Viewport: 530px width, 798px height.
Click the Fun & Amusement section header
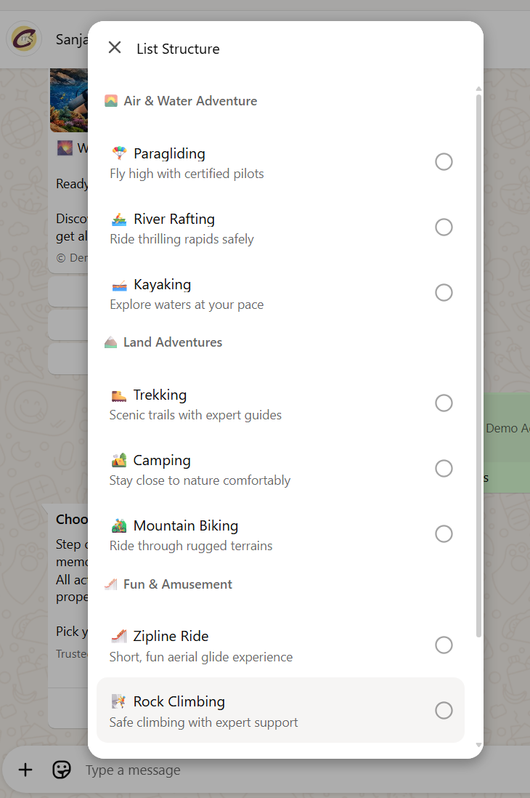tap(178, 584)
